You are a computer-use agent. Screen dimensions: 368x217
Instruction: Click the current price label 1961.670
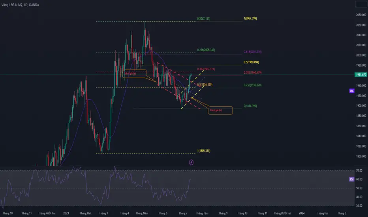pos(361,75)
